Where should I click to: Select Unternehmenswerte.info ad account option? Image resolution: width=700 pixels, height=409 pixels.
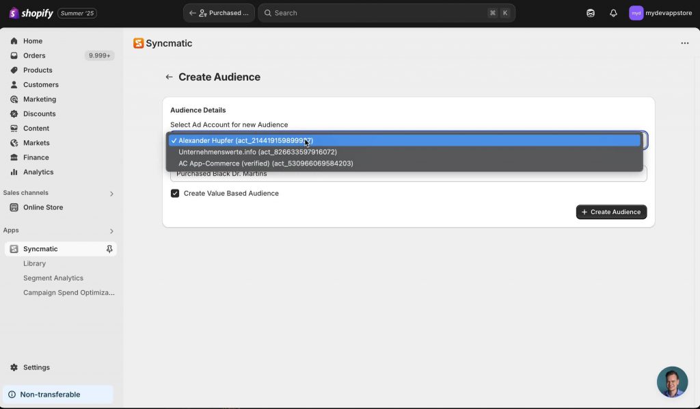click(x=405, y=152)
